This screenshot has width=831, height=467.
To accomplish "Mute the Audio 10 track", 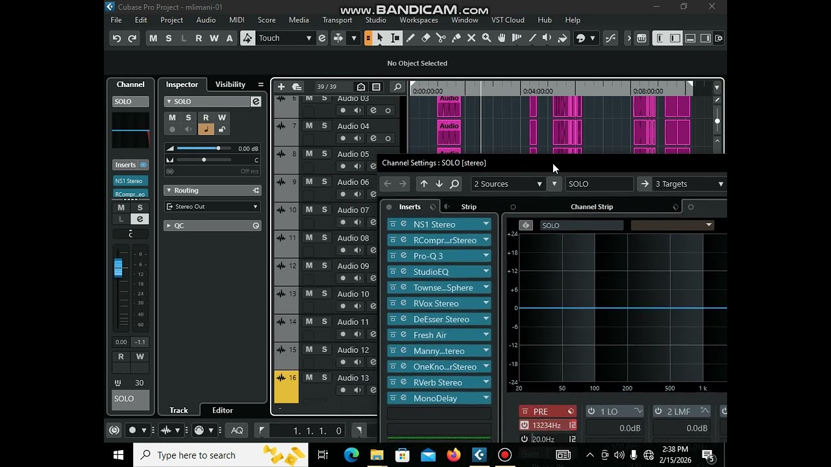I will click(x=309, y=294).
